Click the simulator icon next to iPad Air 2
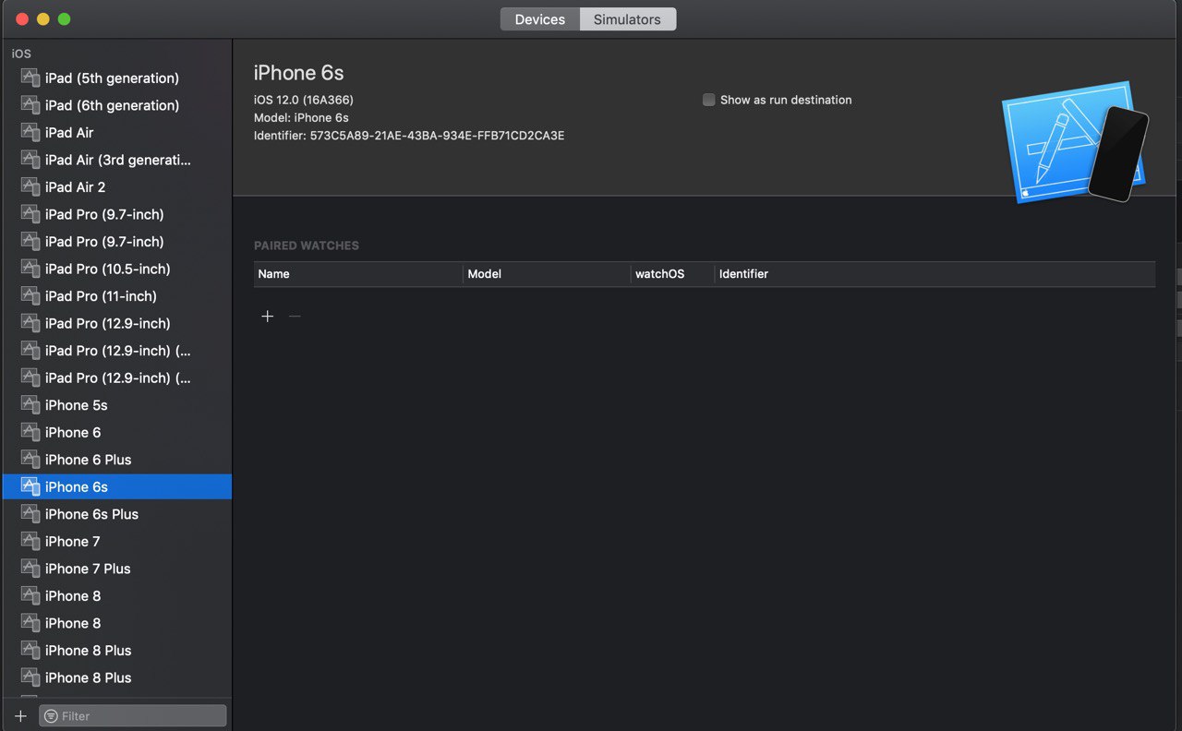Screen dimensions: 1182x731 tap(30, 187)
